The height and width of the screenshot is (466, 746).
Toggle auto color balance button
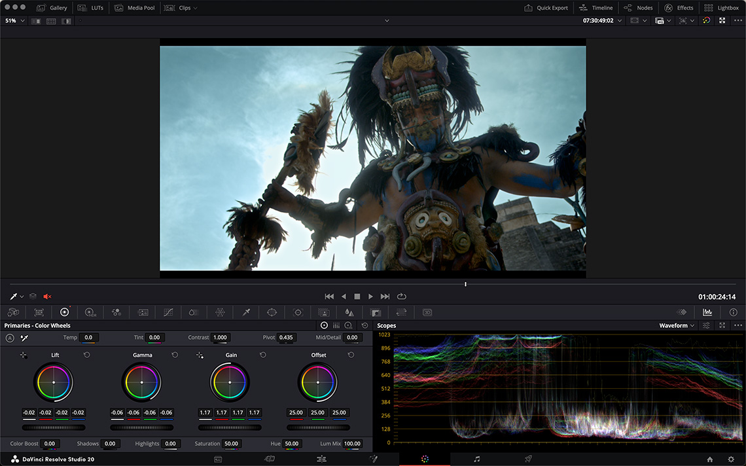pos(10,338)
